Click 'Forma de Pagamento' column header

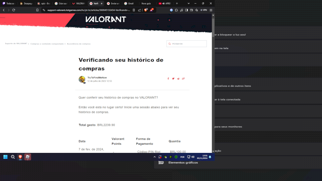tap(144, 142)
